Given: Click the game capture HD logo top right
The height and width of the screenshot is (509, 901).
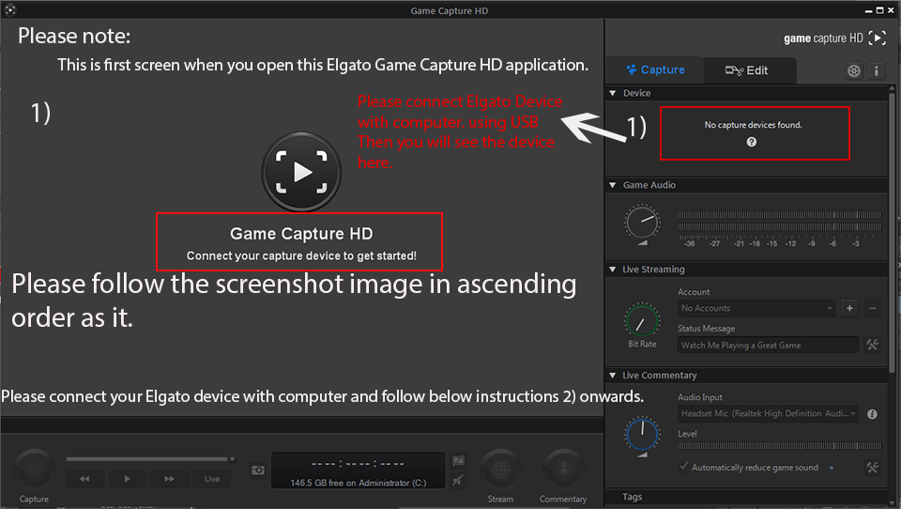Looking at the screenshot, I should 835,39.
